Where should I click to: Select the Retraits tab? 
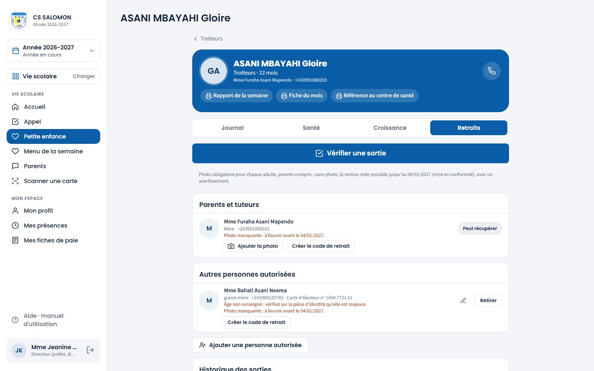point(469,128)
